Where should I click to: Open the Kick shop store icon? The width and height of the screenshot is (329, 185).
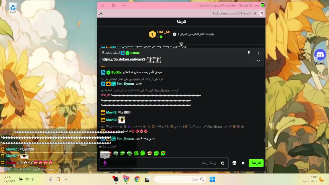point(234,163)
